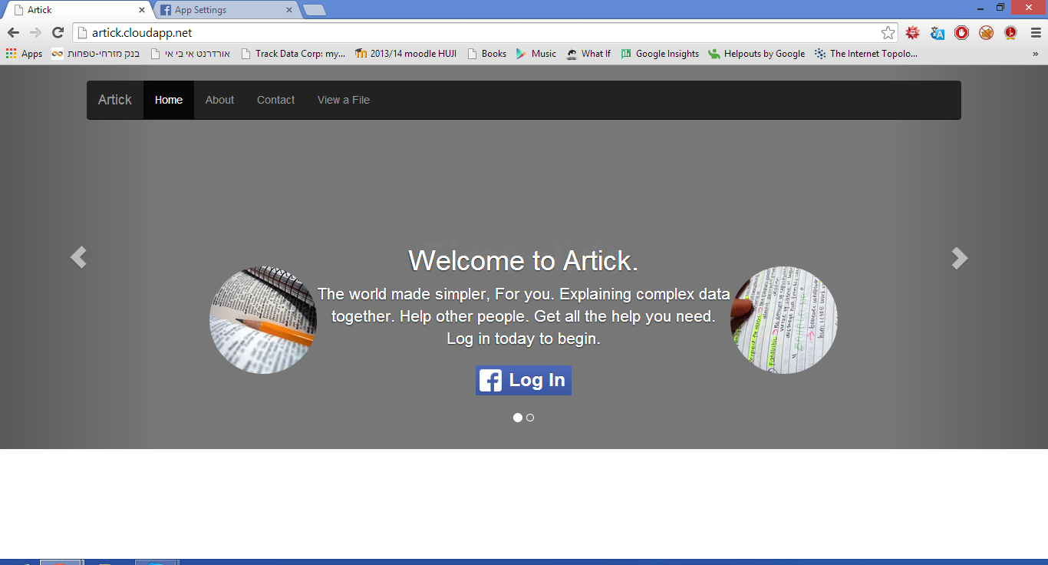Viewport: 1048px width, 565px height.
Task: Open the What If bookmark
Action: 588,54
